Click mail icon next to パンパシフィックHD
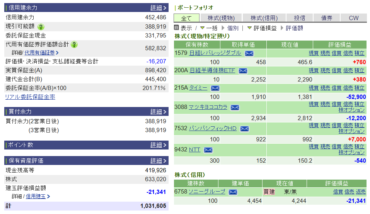The image size is (370, 214). 244,129
